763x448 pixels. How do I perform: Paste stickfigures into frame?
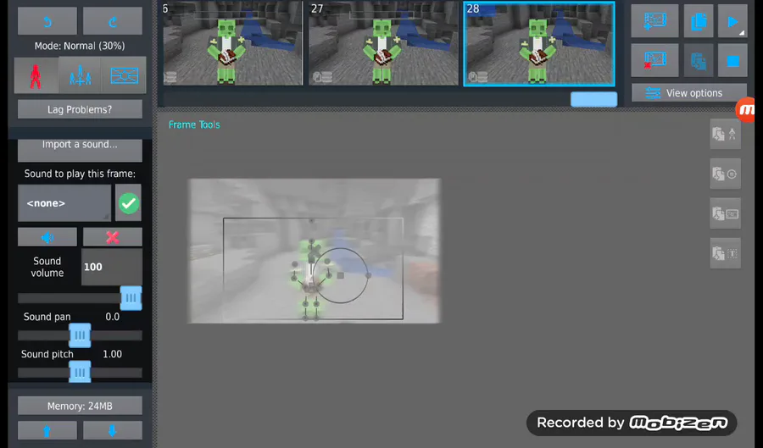[x=725, y=134]
